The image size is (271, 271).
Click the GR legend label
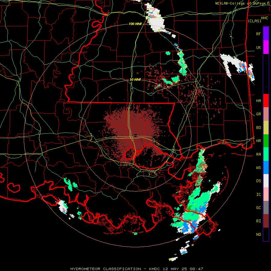[x=258, y=114]
